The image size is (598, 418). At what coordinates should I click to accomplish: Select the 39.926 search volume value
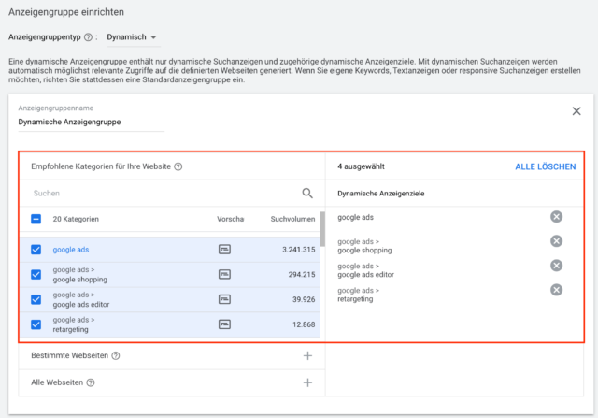(304, 299)
